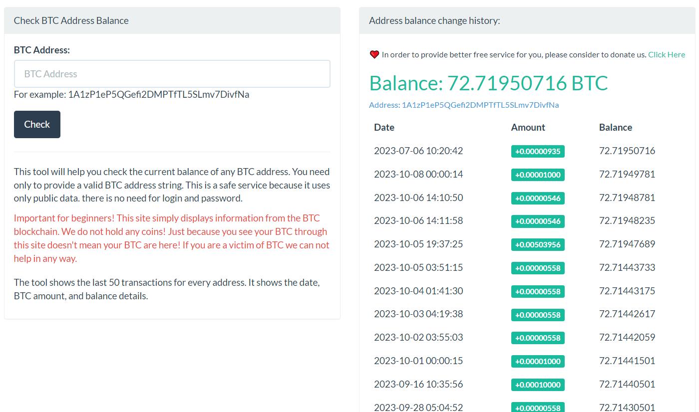Select date 2023-10-08 00:00:14
This screenshot has width=699, height=412.
click(x=418, y=174)
